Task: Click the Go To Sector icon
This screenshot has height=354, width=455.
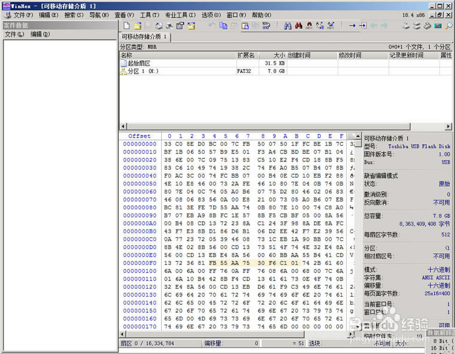Action: click(363, 26)
